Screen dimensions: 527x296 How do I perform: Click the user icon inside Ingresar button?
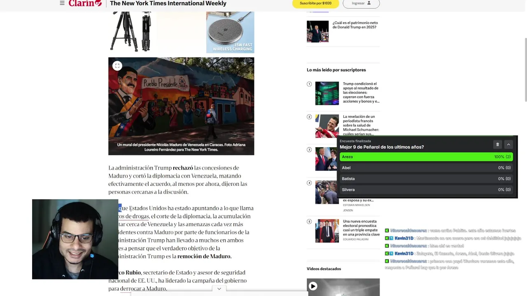coord(369,3)
